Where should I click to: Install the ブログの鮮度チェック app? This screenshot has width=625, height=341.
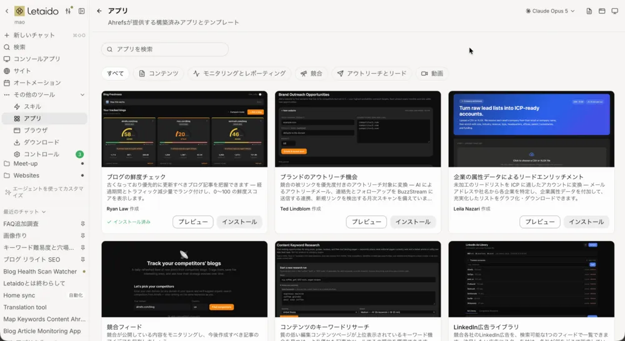pos(239,222)
